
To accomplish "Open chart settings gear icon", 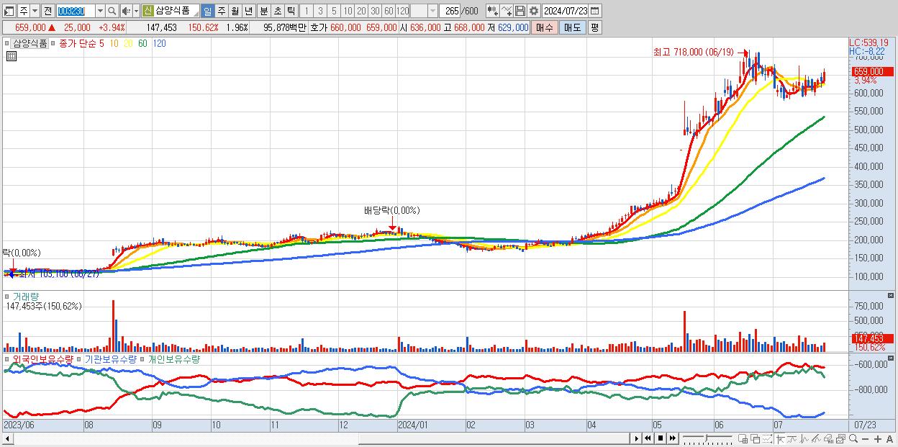I will tap(534, 11).
